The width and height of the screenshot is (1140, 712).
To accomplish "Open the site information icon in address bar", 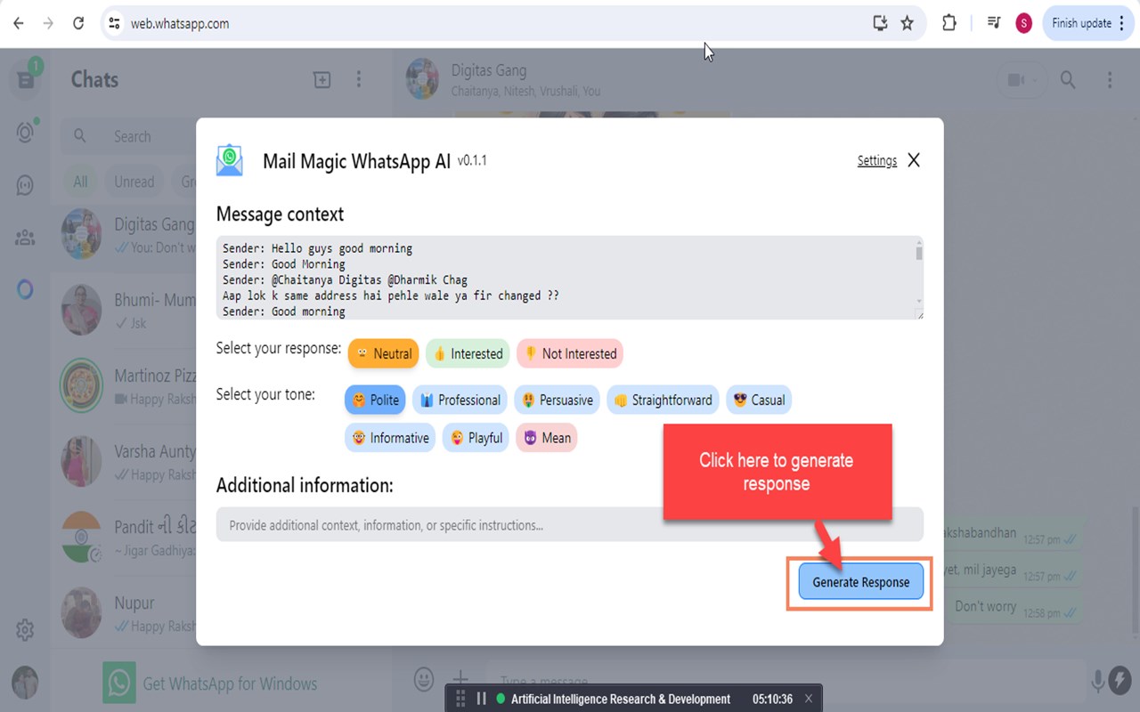I will click(x=114, y=24).
